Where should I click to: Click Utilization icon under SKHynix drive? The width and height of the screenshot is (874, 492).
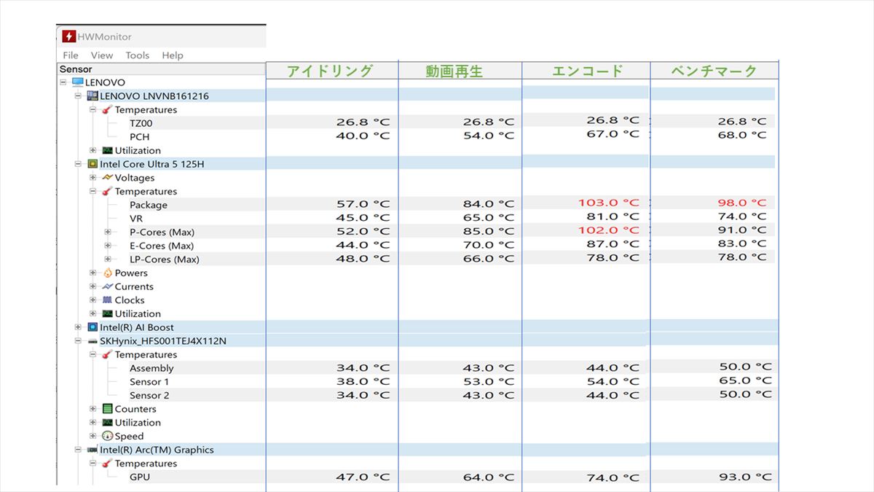(x=107, y=423)
